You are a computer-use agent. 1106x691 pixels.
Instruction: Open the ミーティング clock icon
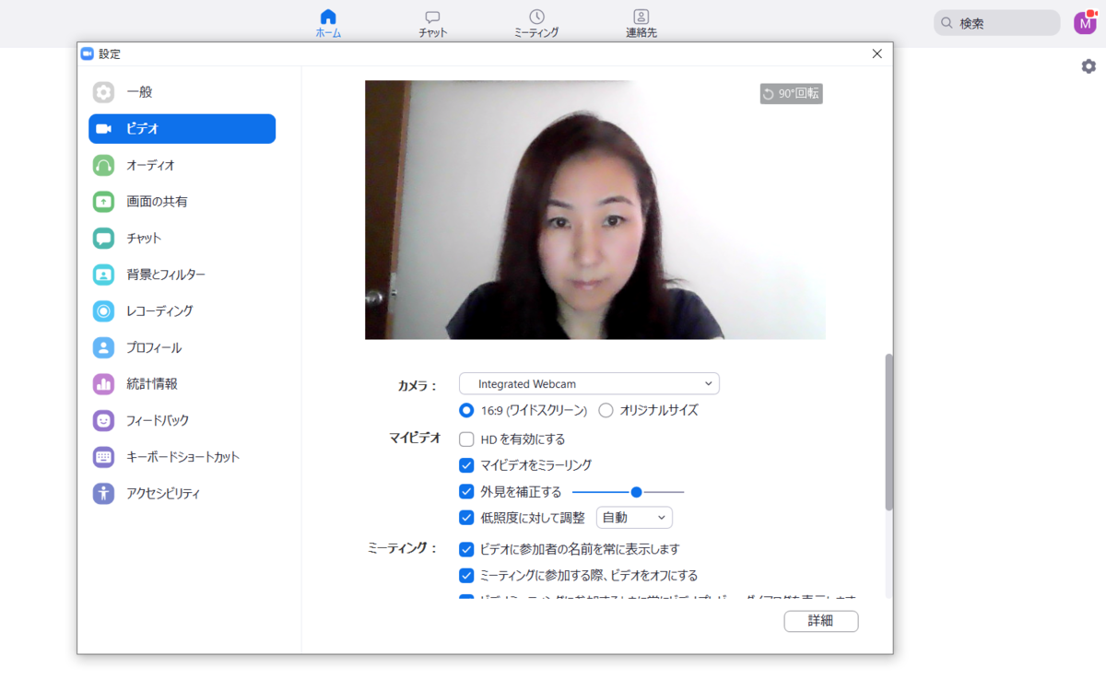(536, 17)
